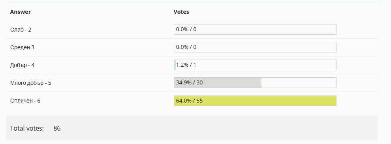Select the Слаб - 2 answer label
391x144 pixels.
tap(21, 30)
